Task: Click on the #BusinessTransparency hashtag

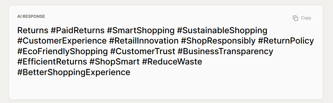Action: (x=225, y=51)
